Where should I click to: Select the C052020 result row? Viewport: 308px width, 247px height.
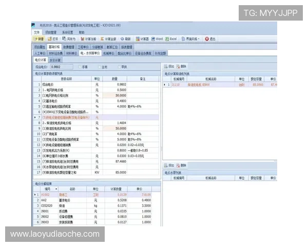(93, 206)
